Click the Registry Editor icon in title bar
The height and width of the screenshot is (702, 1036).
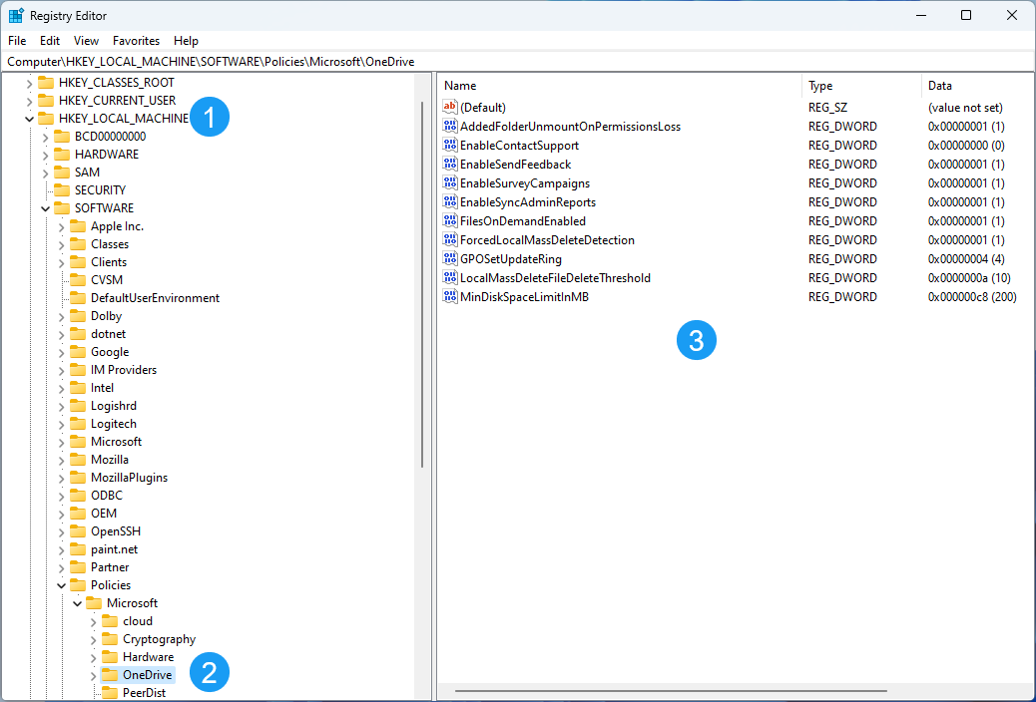[16, 16]
